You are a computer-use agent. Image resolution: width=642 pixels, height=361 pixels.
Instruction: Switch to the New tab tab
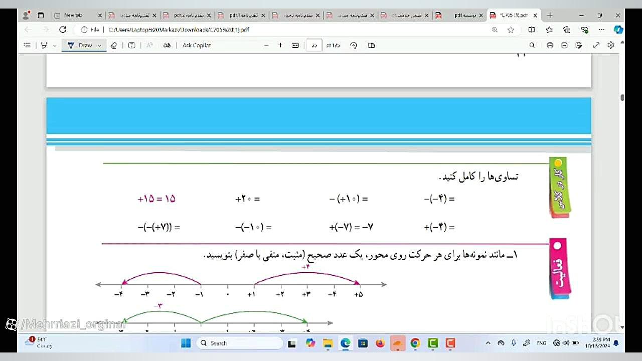77,15
